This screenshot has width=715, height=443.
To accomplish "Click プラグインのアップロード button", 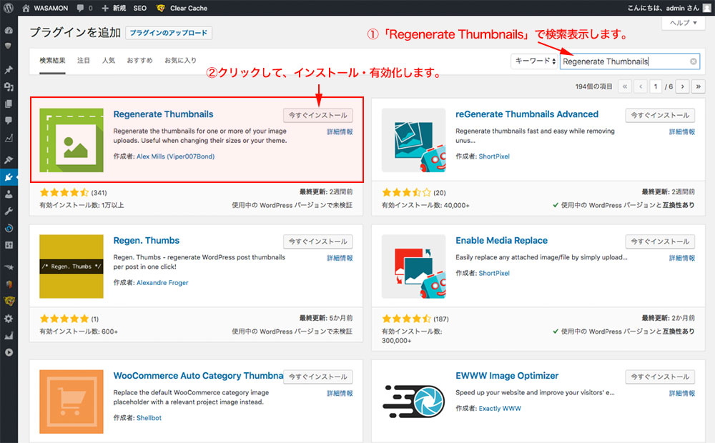I will (x=169, y=33).
